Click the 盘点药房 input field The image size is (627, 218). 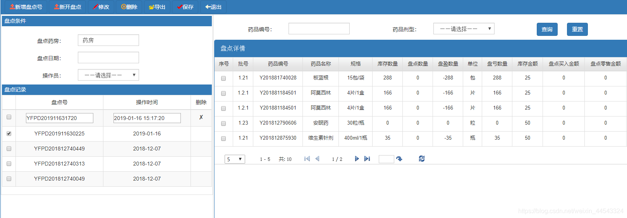108,40
